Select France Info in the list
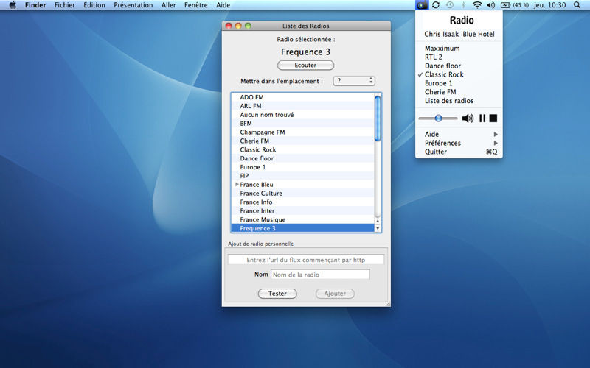 pos(303,202)
